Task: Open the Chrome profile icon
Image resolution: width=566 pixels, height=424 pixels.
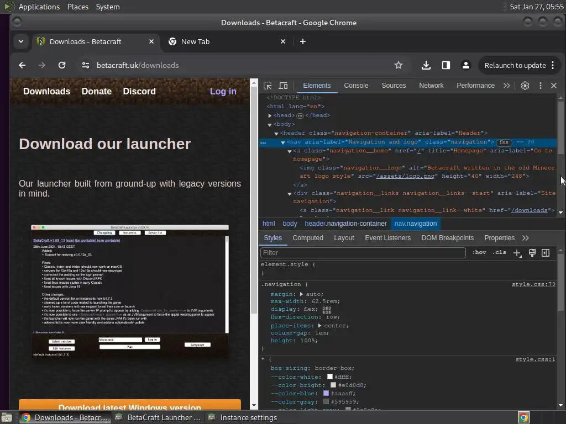Action: click(465, 65)
